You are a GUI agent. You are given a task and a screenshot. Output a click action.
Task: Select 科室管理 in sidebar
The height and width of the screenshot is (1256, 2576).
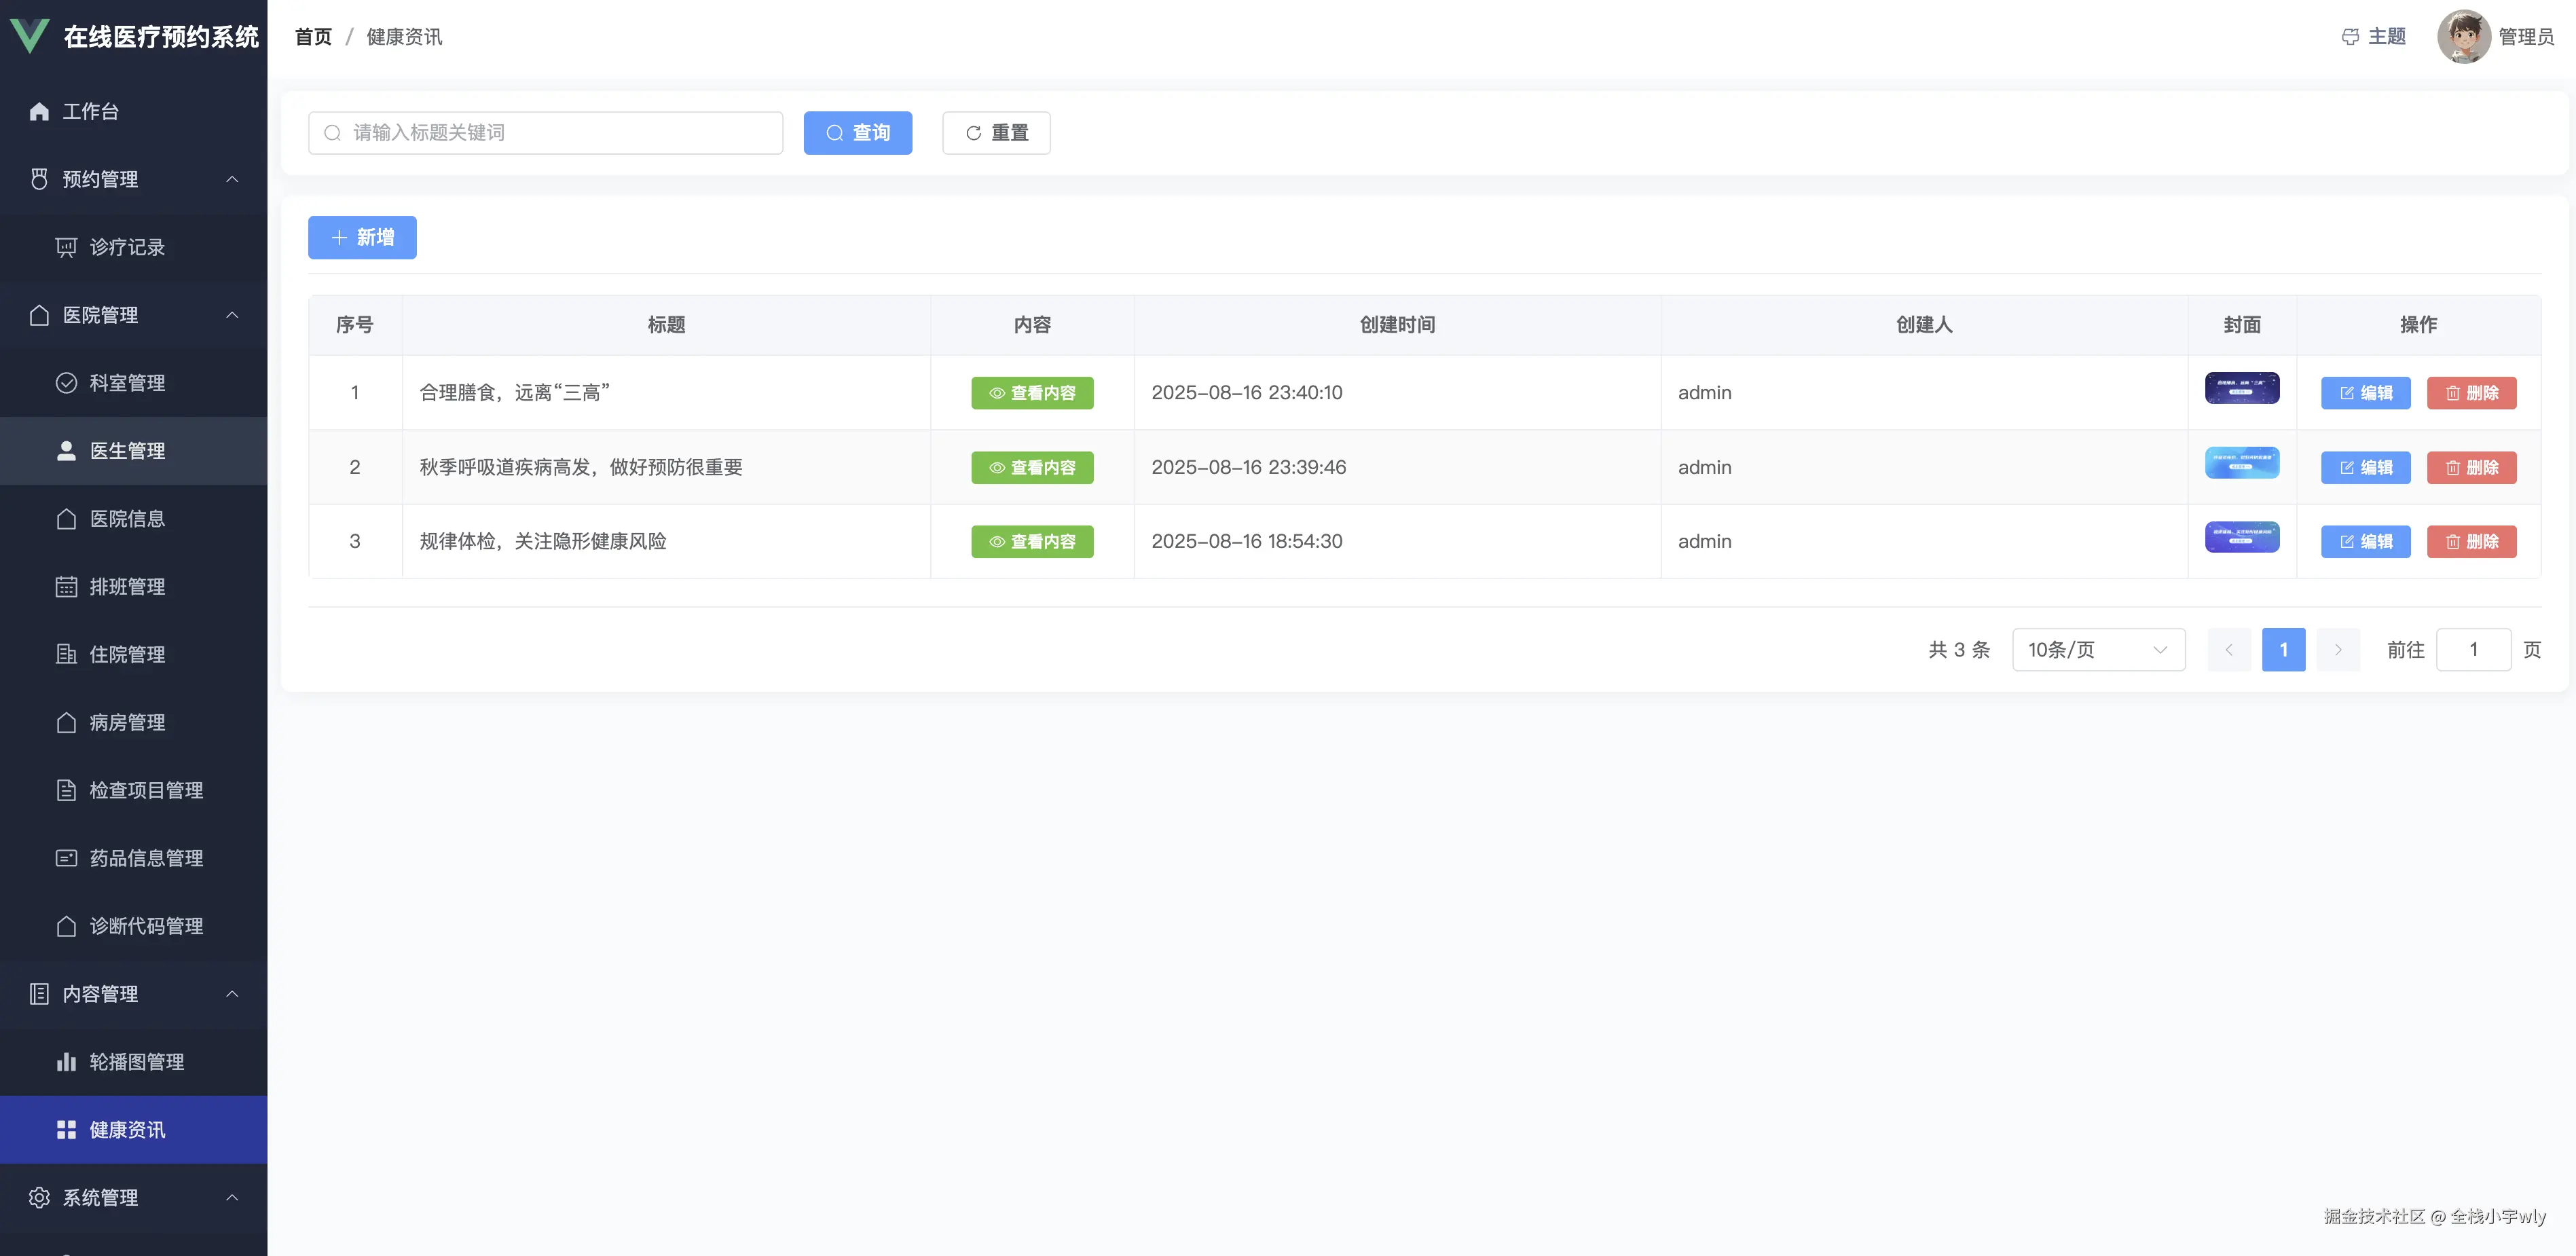coord(127,383)
